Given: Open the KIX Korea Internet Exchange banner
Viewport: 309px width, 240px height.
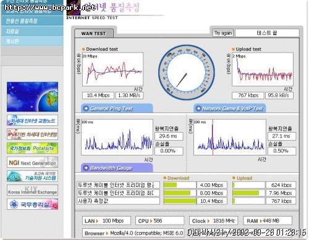Looking at the screenshot, I should 32,190.
